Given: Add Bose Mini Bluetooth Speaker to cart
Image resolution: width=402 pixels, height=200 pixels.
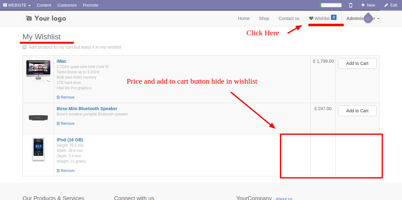Looking at the screenshot, I should point(357,111).
